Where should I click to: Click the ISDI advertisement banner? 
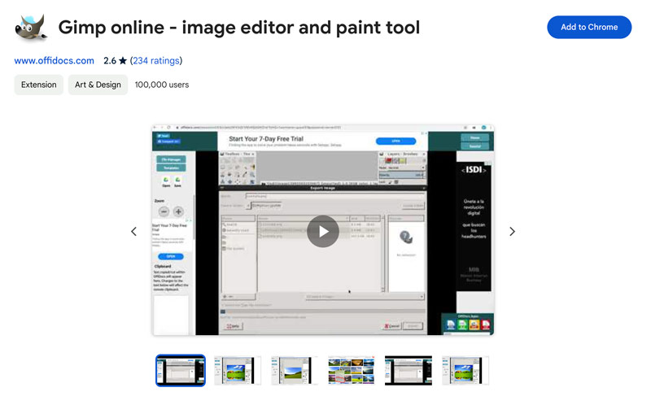474,226
